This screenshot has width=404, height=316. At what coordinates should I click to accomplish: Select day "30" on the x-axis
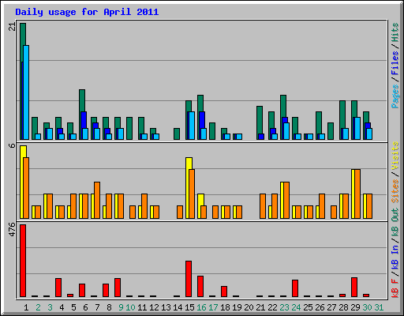point(367,307)
